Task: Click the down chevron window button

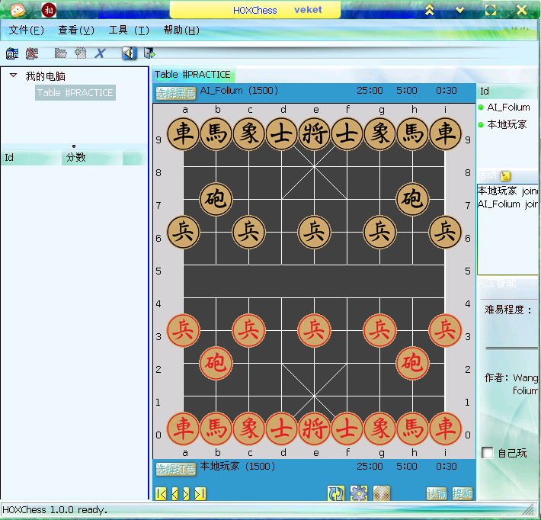Action: (459, 10)
